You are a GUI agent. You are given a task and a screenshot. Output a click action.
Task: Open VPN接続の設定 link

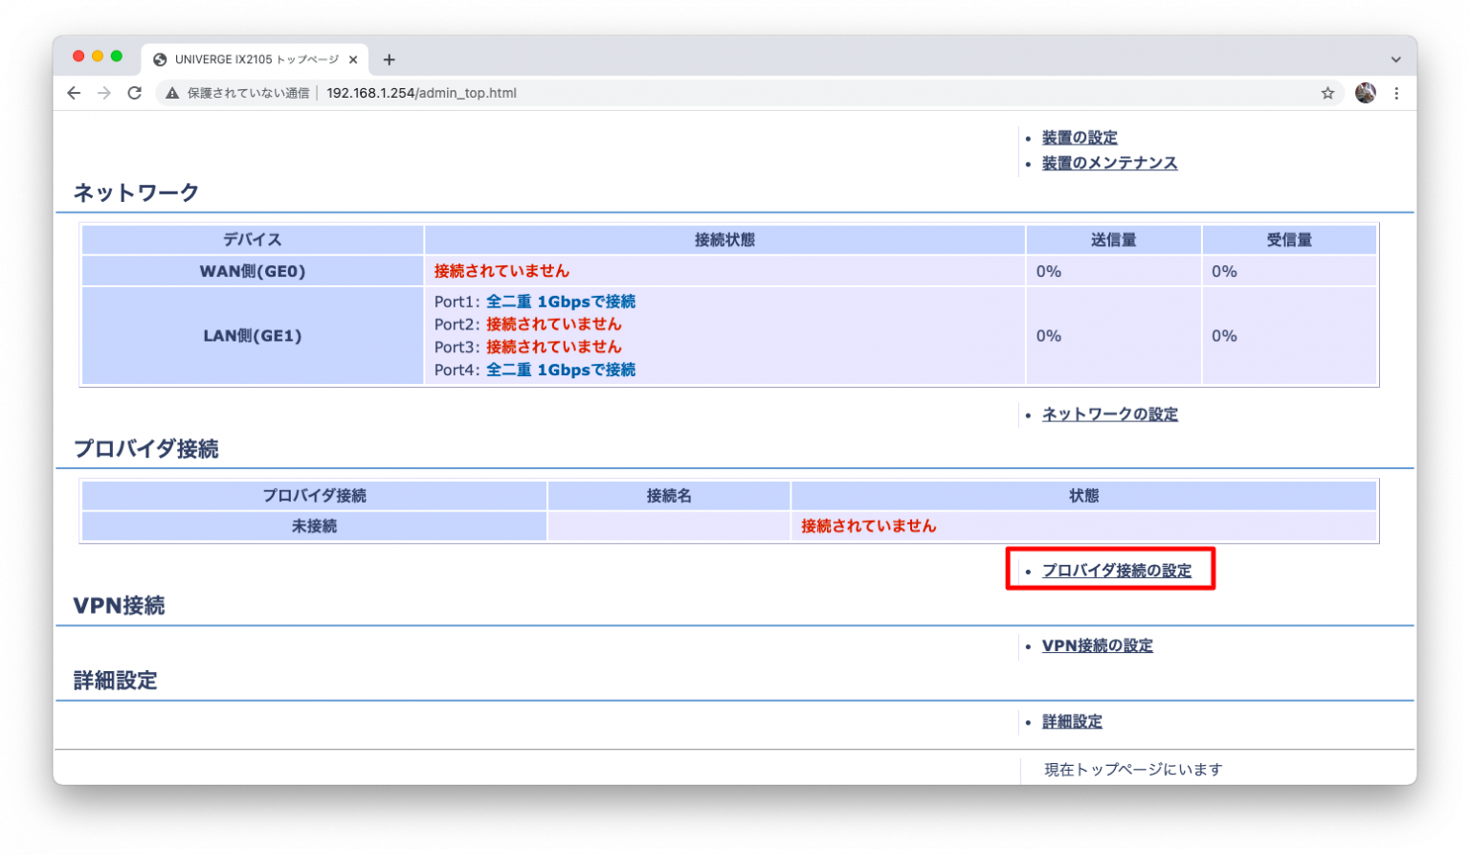pos(1097,644)
